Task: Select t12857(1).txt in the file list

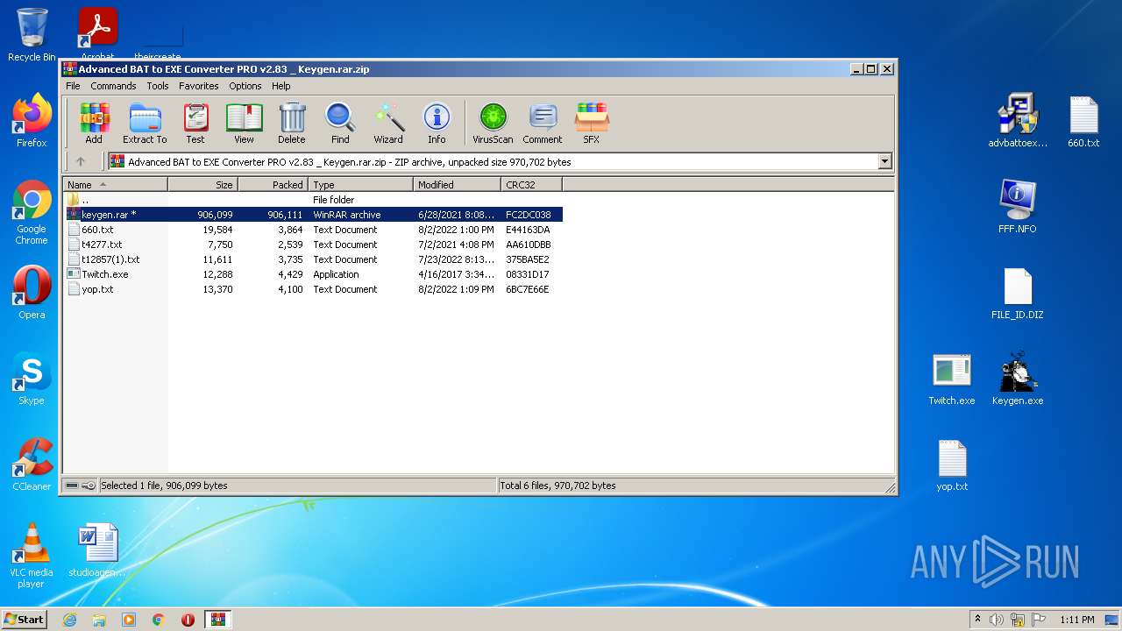Action: point(313,259)
